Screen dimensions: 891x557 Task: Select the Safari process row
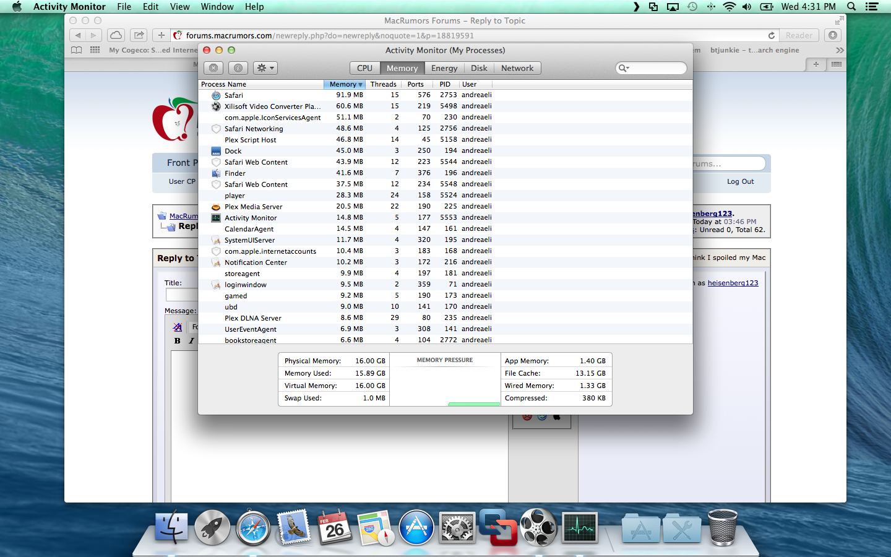pos(445,95)
